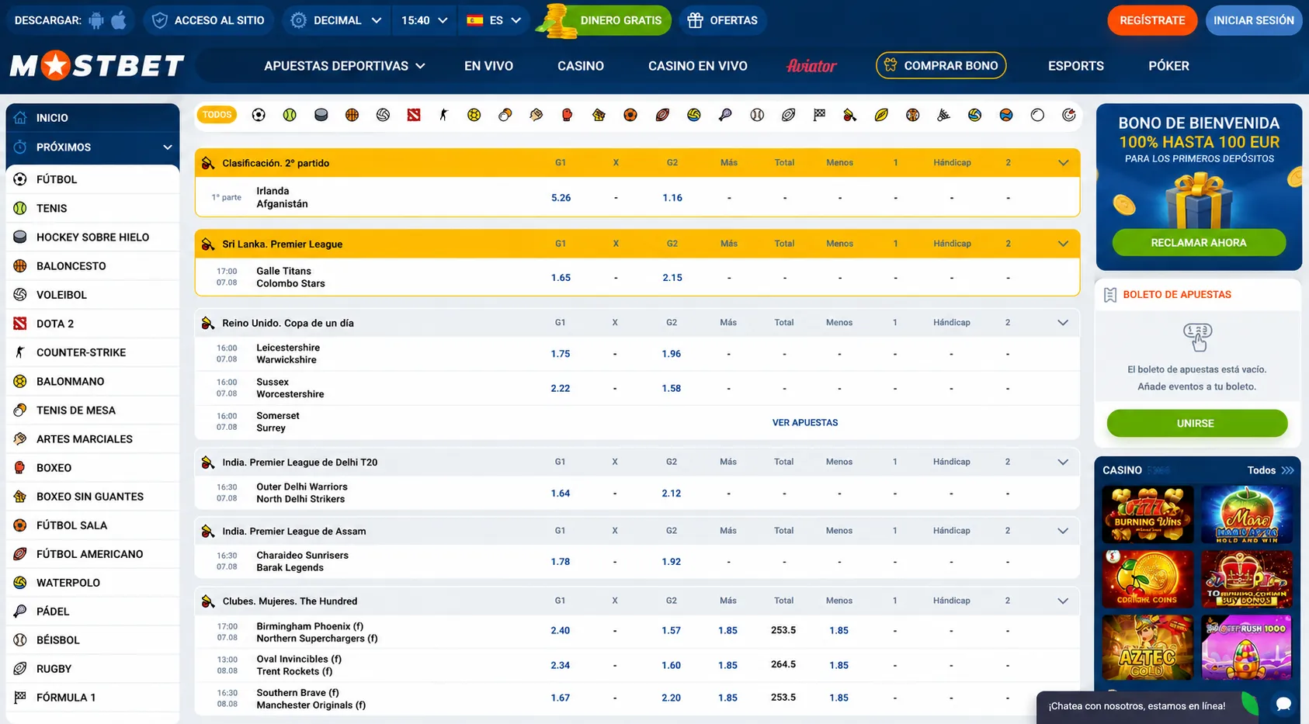Go to the En Vivo tab

click(488, 66)
